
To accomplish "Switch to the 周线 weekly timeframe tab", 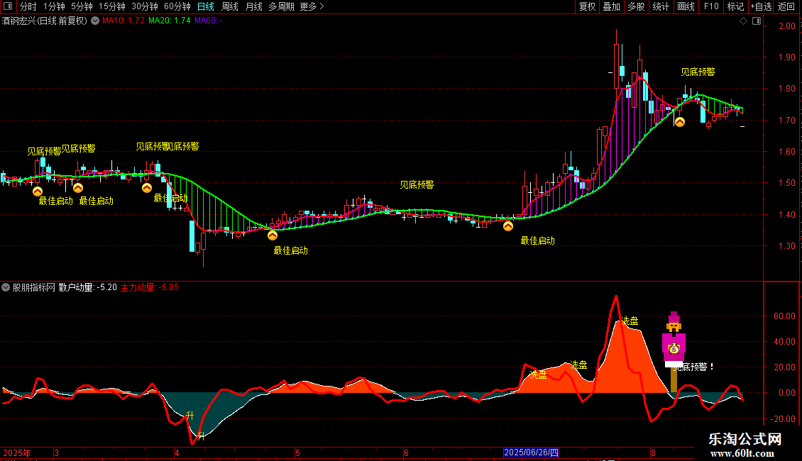I will 230,6.
